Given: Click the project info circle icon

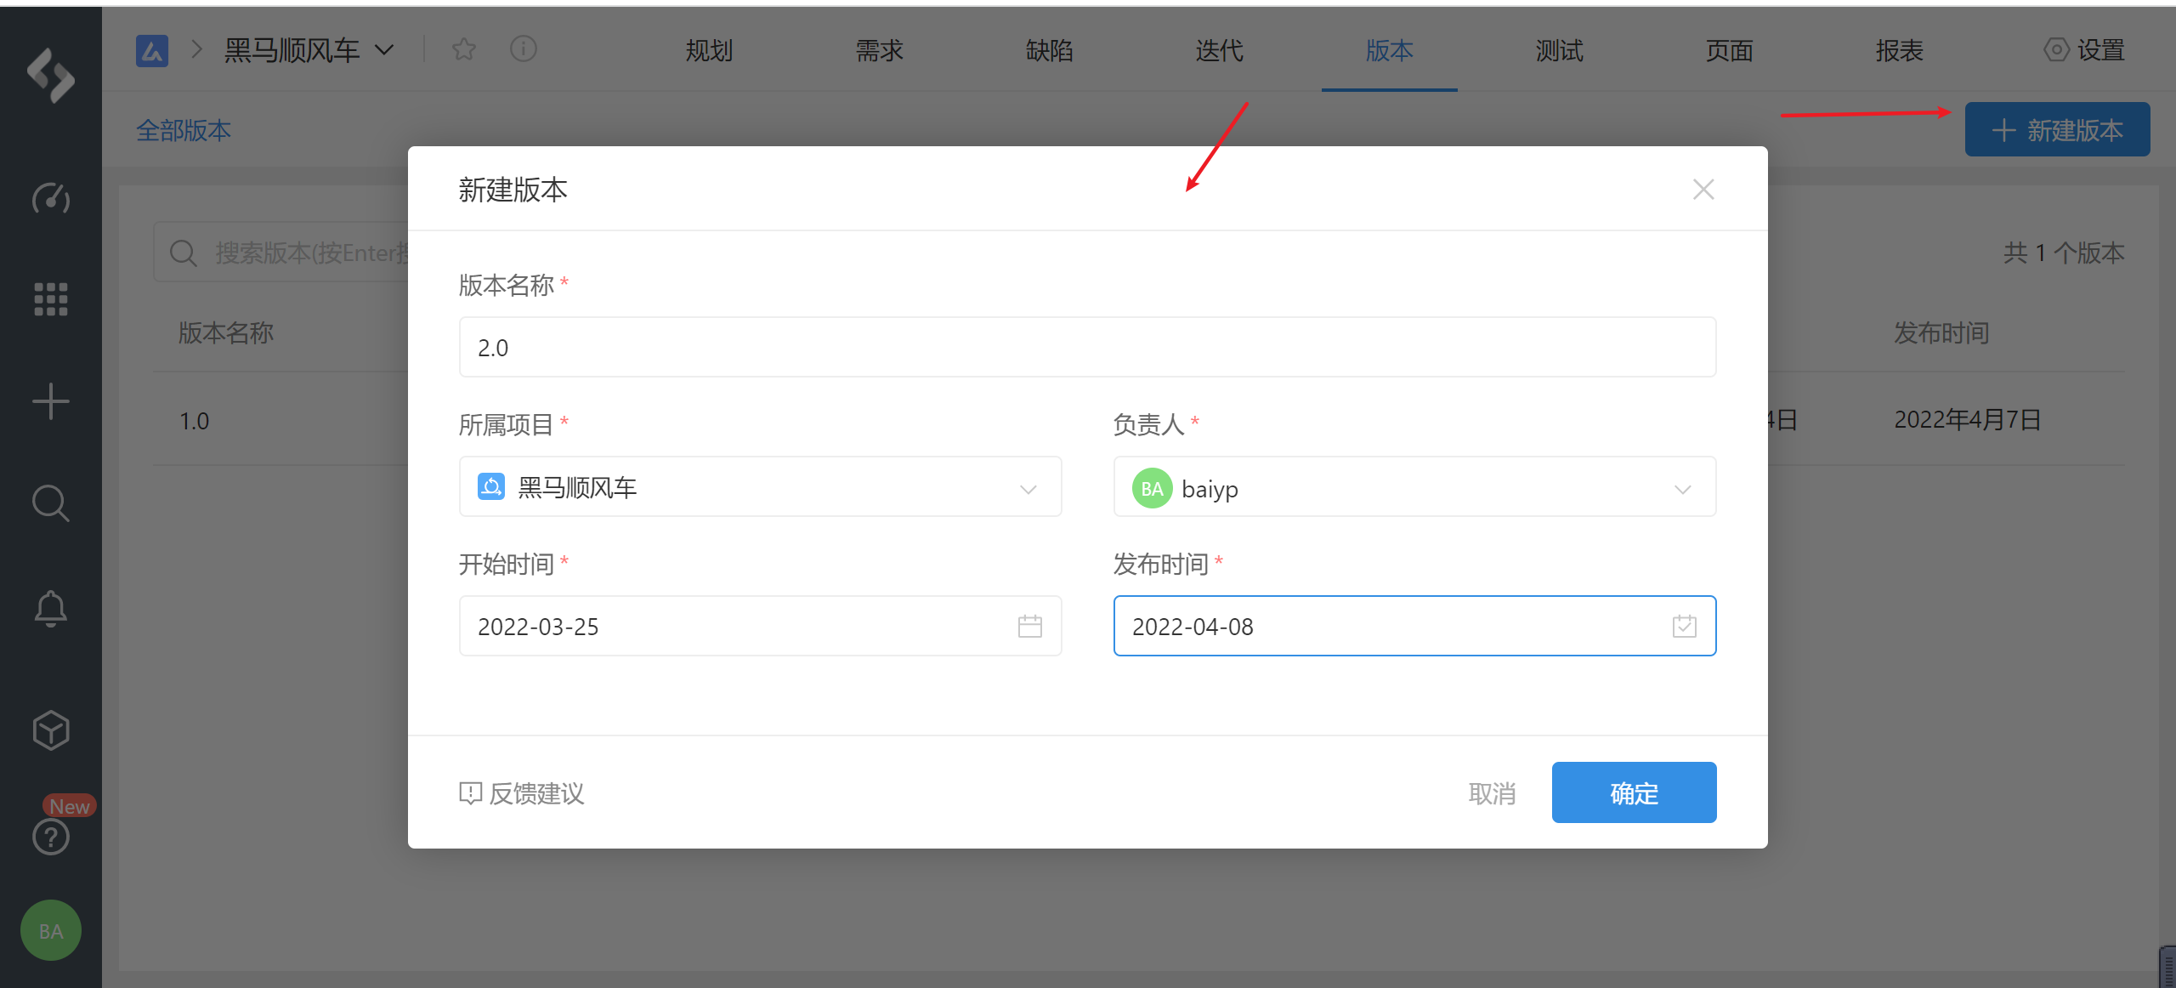Looking at the screenshot, I should [524, 49].
